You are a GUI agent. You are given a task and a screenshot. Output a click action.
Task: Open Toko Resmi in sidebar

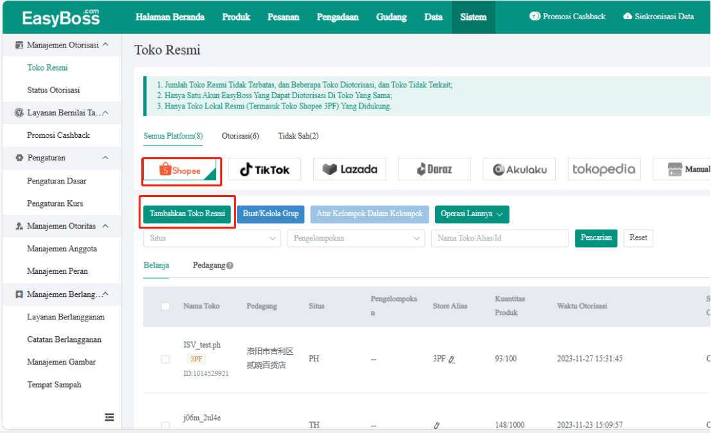(47, 67)
